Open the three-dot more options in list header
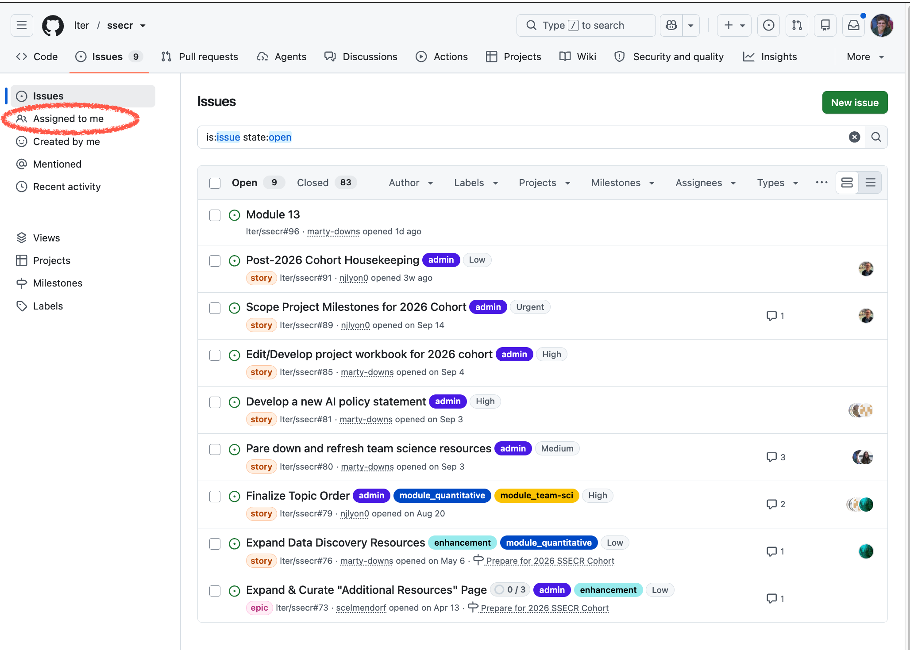The height and width of the screenshot is (650, 910). [x=821, y=183]
